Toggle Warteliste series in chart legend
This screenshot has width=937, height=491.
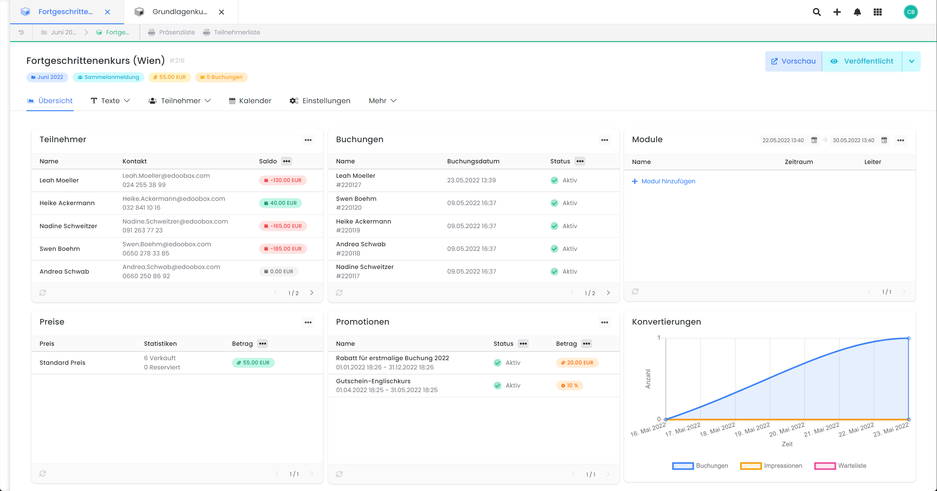840,466
